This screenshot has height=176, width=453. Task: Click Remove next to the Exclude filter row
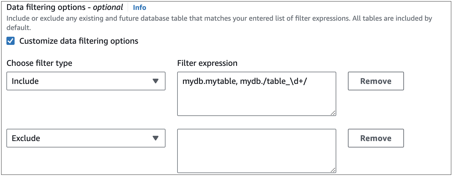click(x=375, y=138)
